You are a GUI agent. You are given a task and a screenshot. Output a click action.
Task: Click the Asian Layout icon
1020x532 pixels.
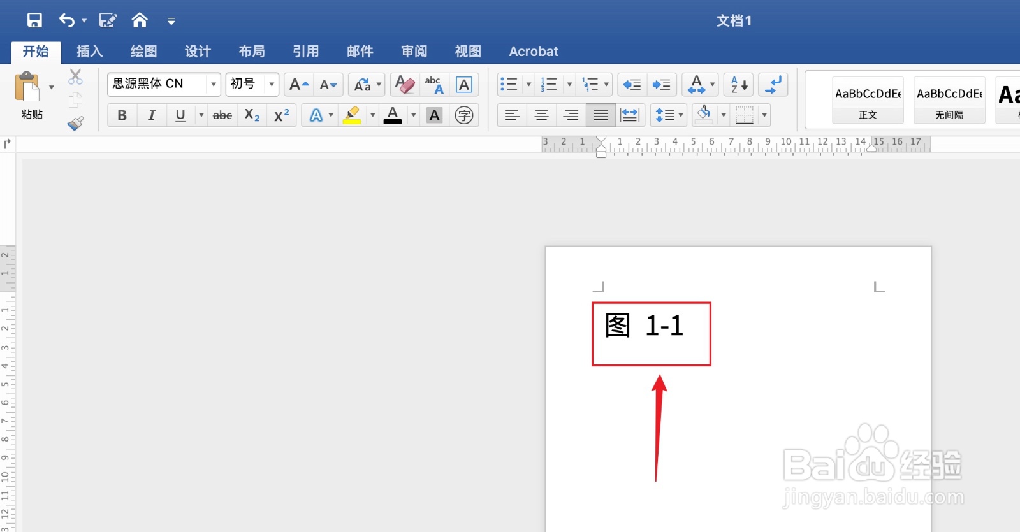[696, 84]
